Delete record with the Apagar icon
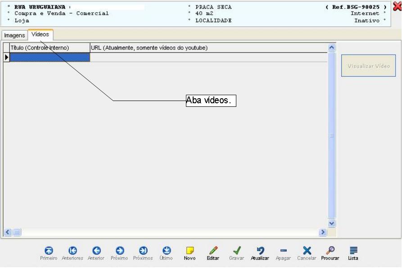The image size is (402, 268). (283, 250)
